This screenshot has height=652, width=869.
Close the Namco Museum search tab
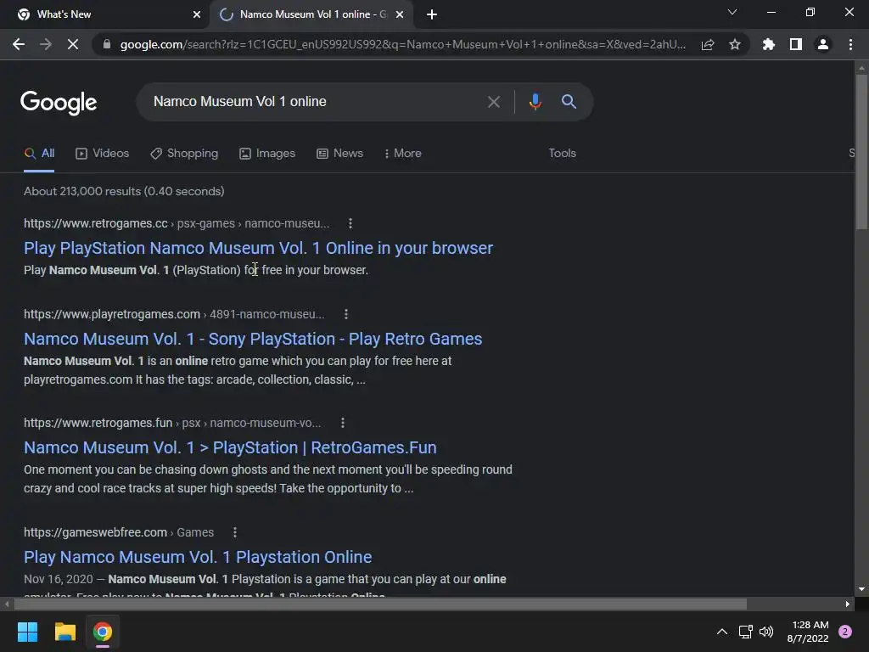[x=400, y=14]
